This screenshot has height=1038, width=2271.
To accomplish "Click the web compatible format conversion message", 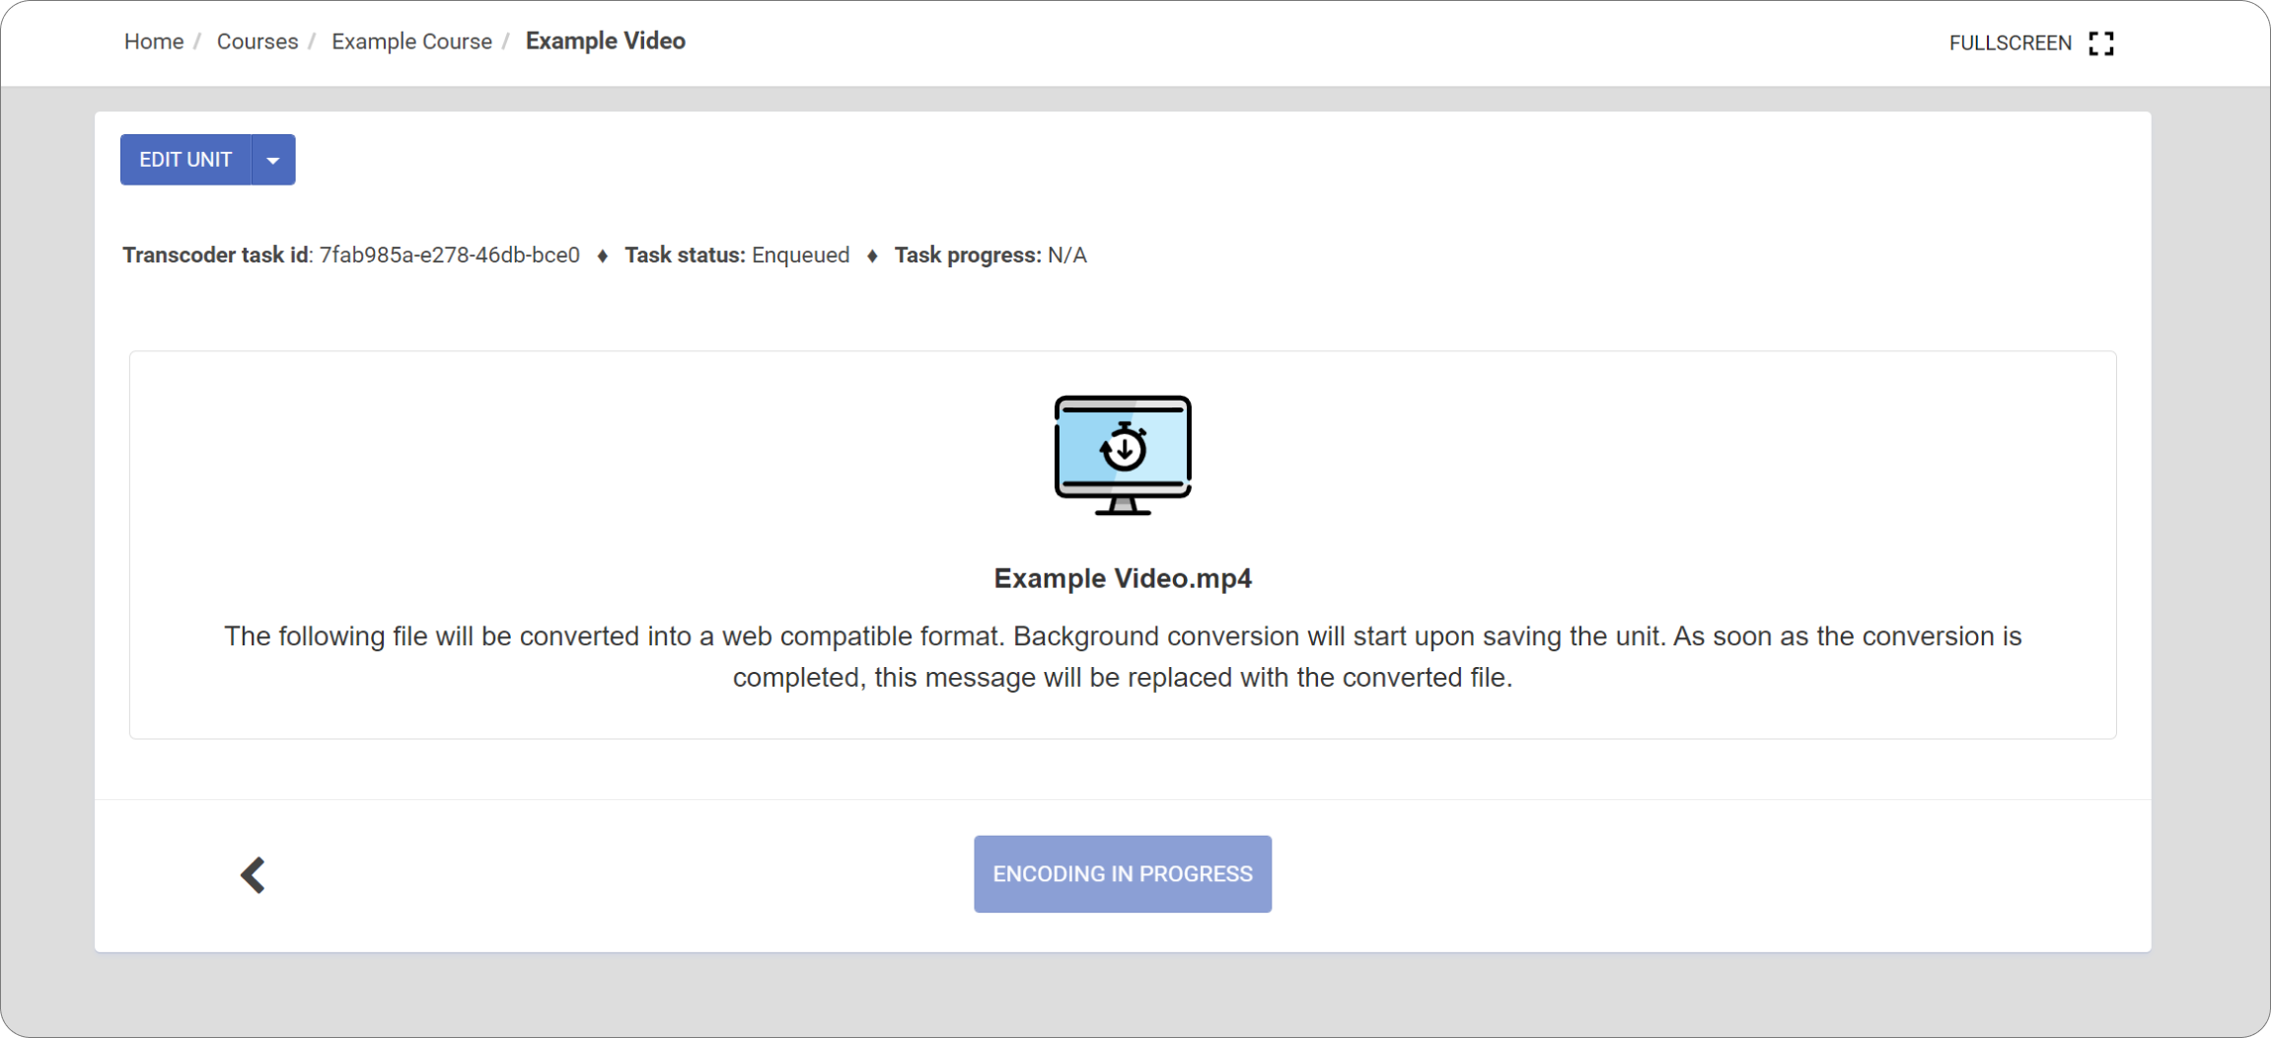I will pyautogui.click(x=1123, y=657).
